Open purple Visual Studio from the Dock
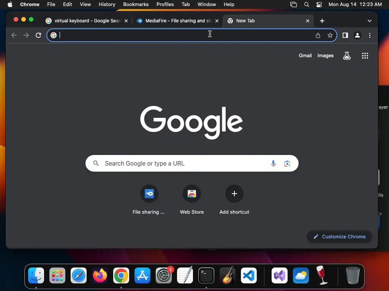This screenshot has width=389, height=291. coord(280,275)
